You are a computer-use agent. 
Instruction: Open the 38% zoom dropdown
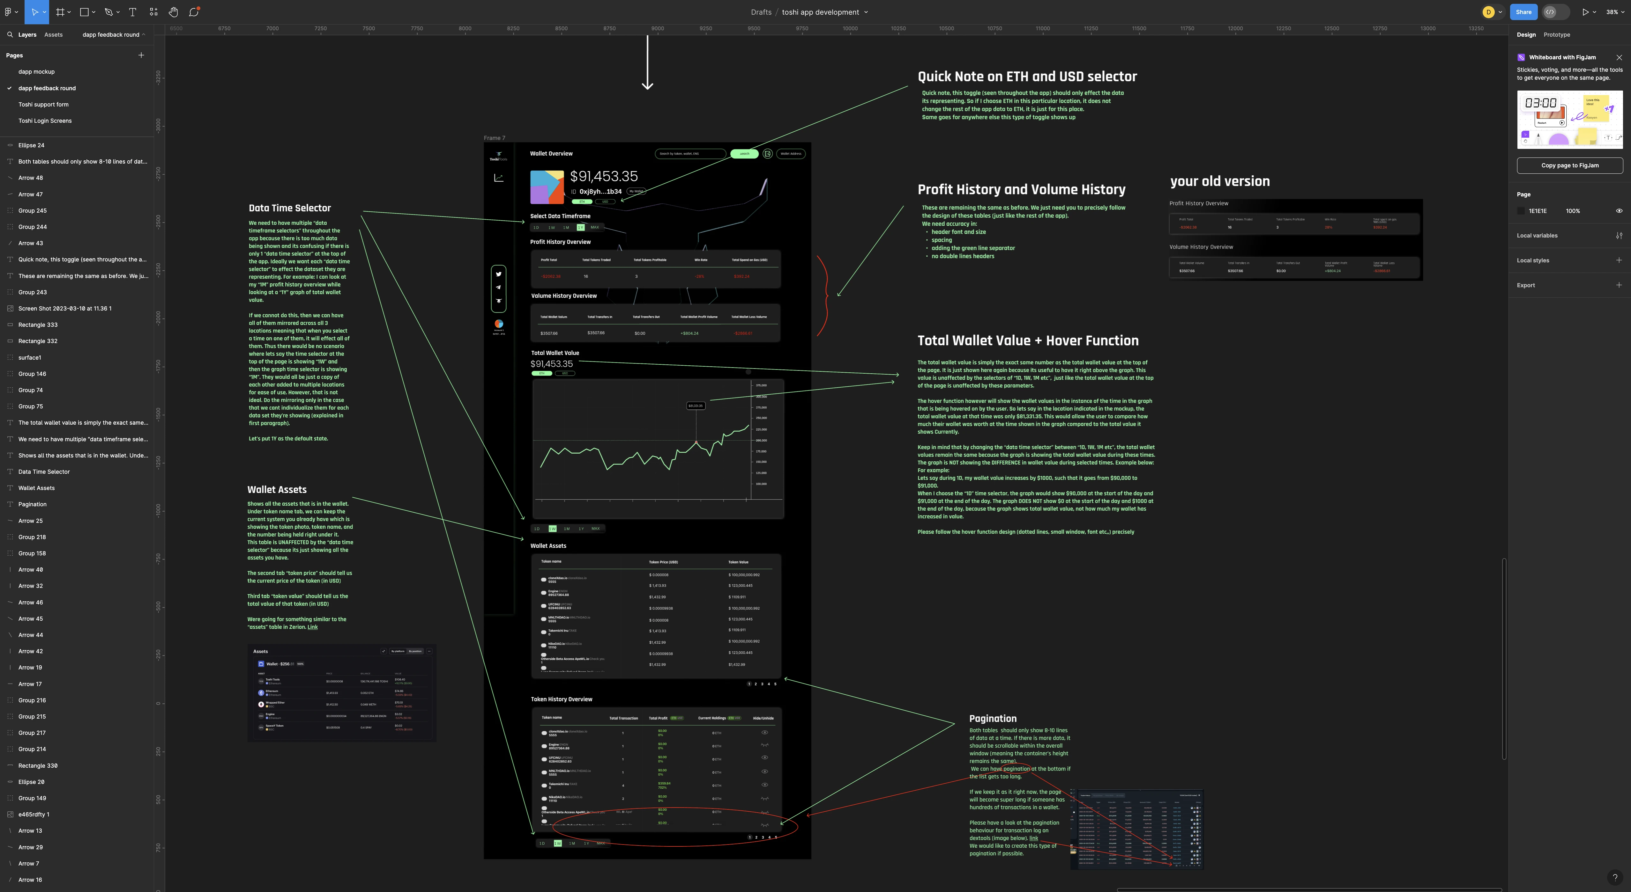[x=1615, y=12]
